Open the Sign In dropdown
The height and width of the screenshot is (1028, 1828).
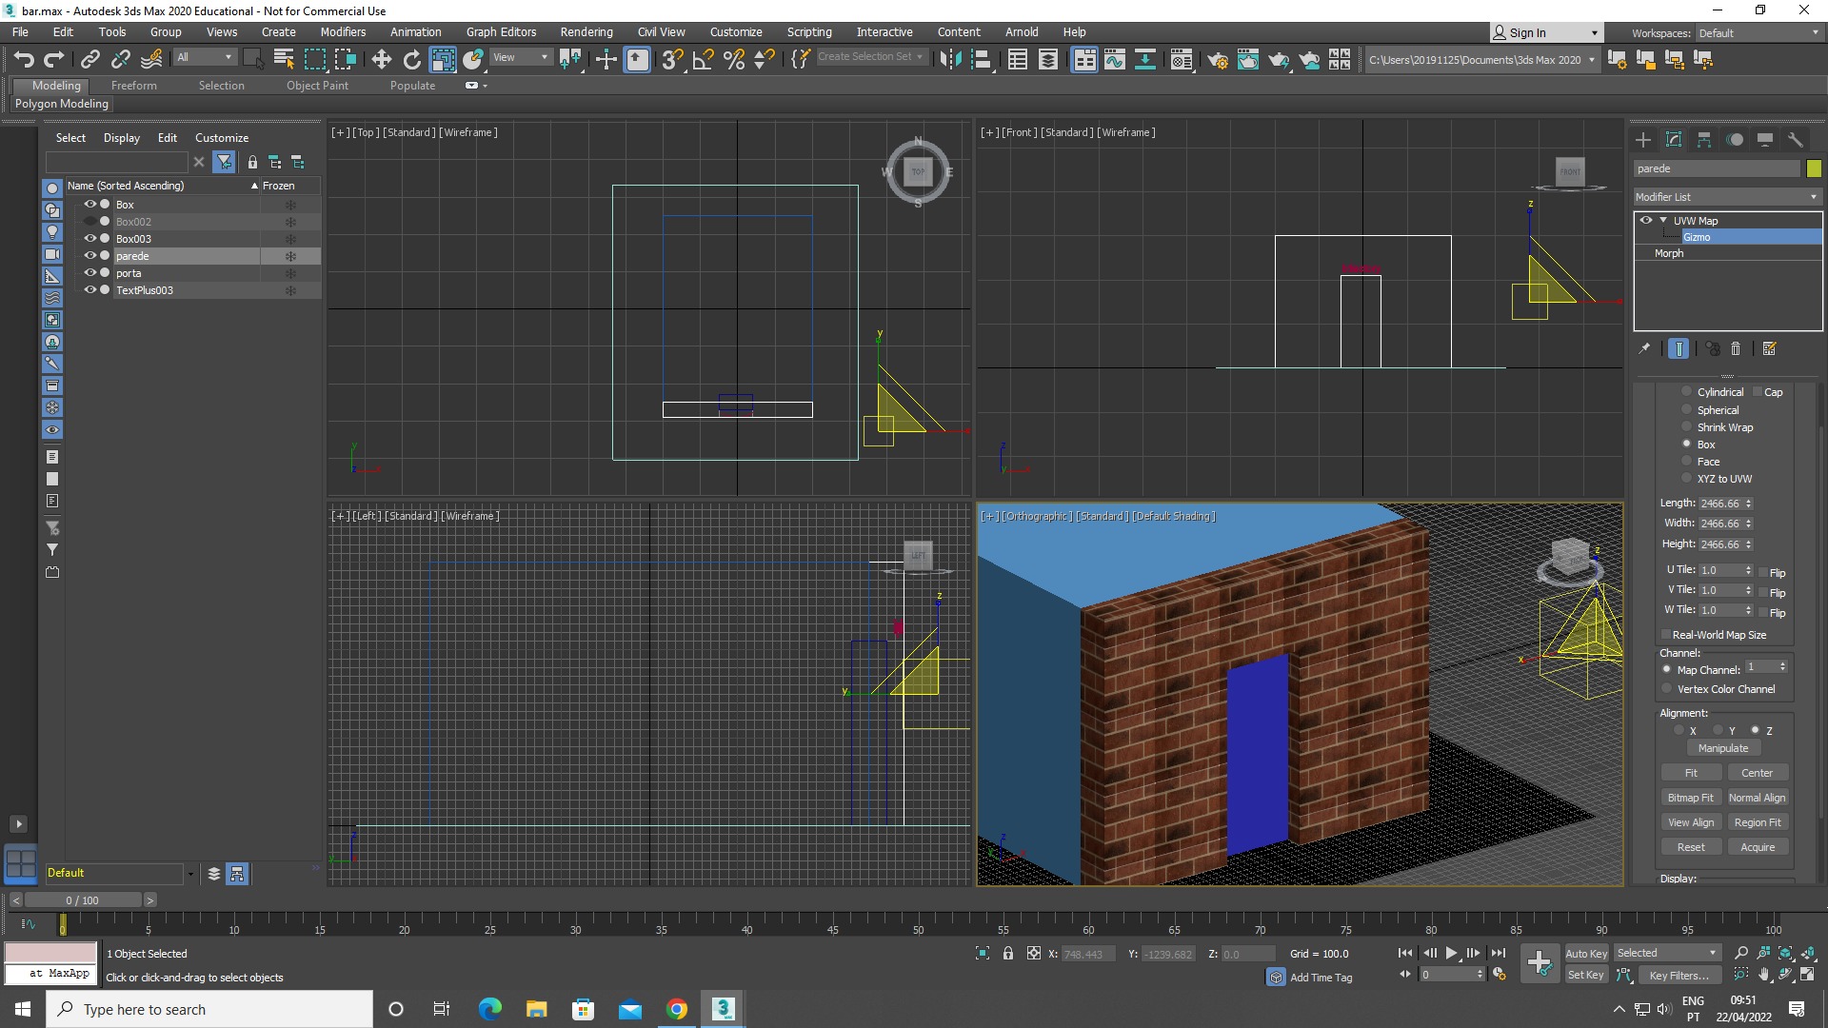point(1546,33)
